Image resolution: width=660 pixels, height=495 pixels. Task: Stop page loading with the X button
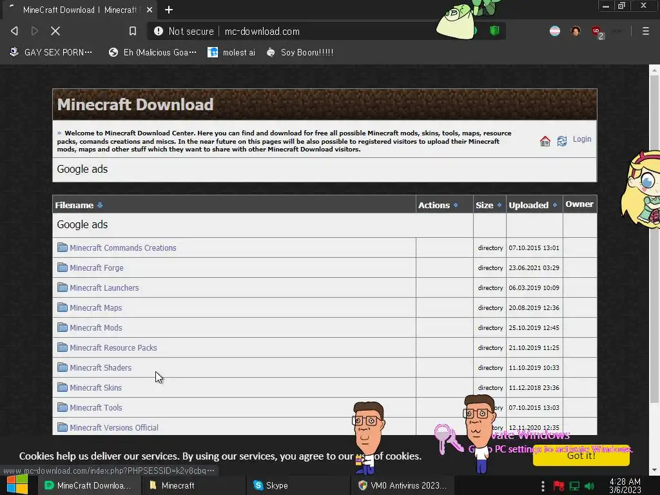coord(55,31)
